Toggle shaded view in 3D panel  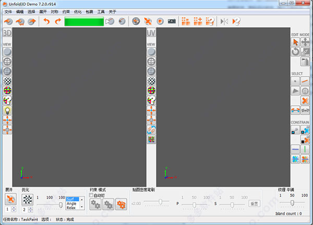pyautogui.click(x=7, y=52)
